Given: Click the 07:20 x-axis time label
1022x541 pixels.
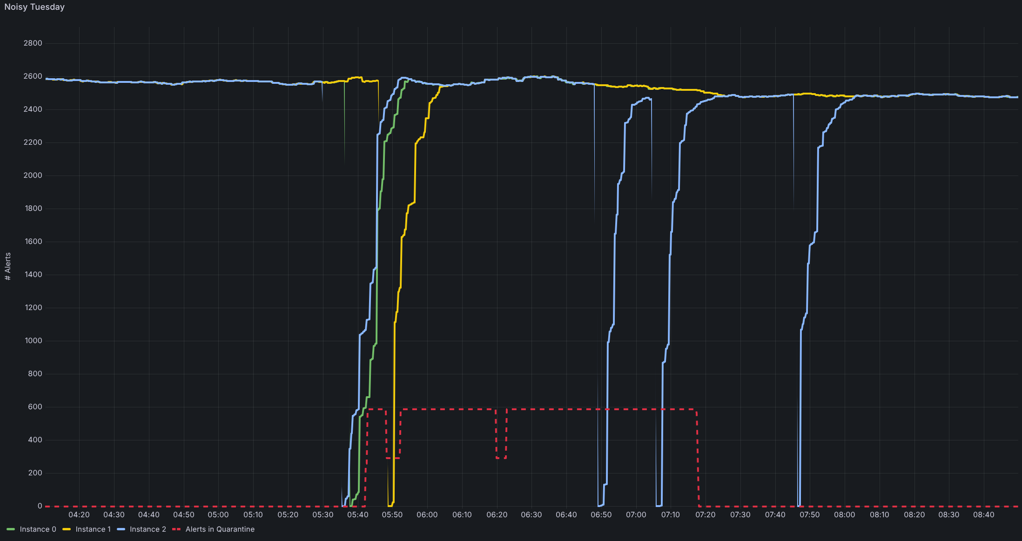Looking at the screenshot, I should 705,515.
